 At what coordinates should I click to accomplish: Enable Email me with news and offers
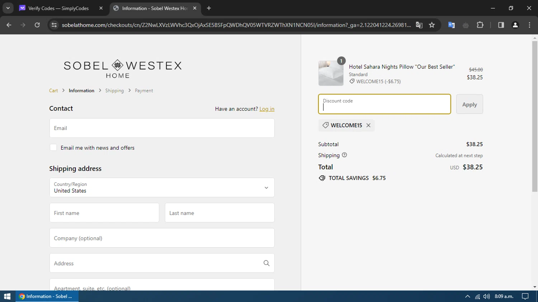coord(53,148)
